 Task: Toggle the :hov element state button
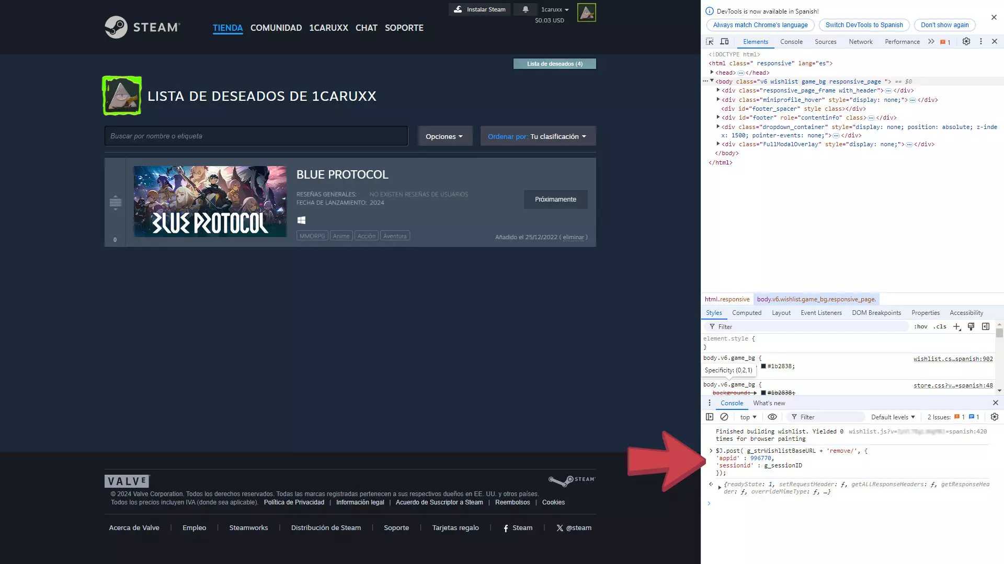(x=920, y=326)
